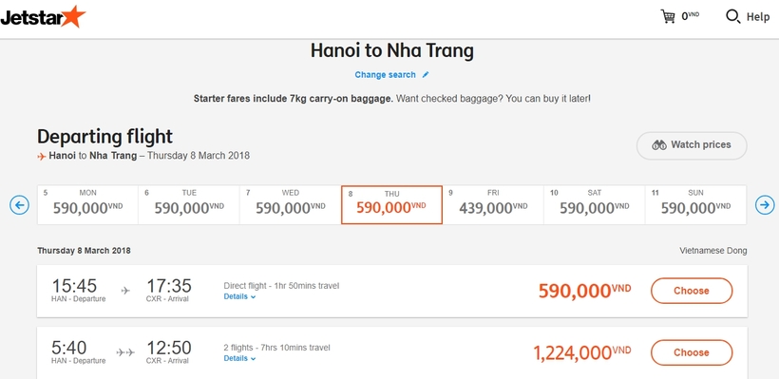Select Friday 9 fare of 439,000 VND
Viewport: 779px width, 379px height.
click(493, 204)
